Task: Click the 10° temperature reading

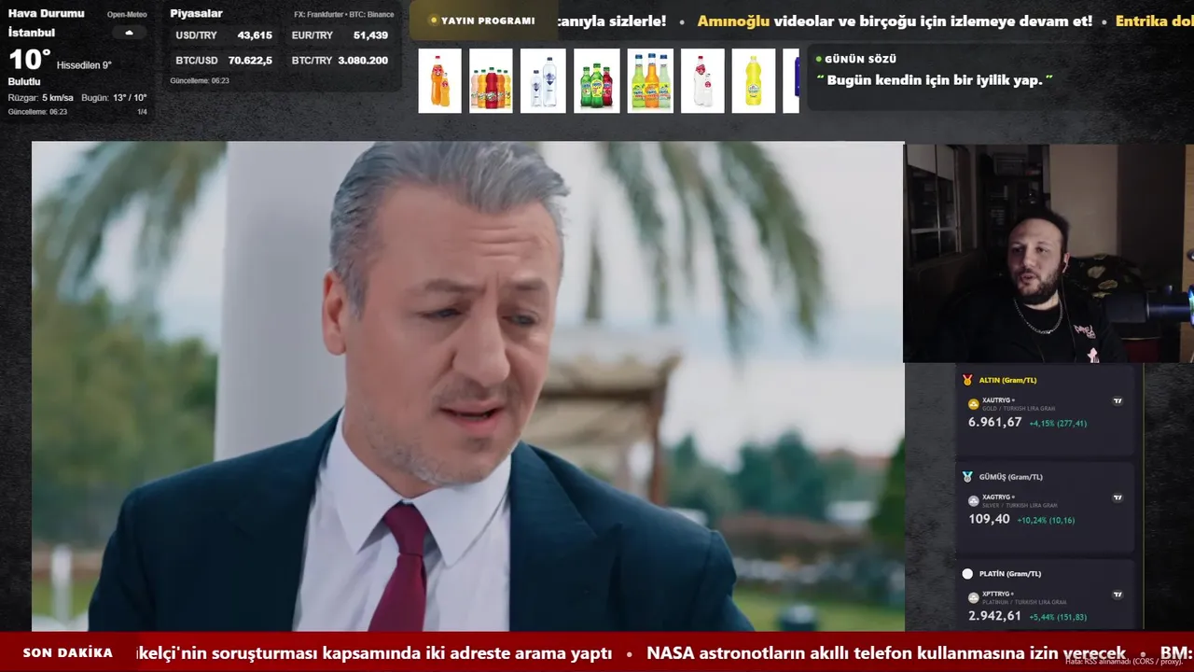Action: pyautogui.click(x=29, y=60)
